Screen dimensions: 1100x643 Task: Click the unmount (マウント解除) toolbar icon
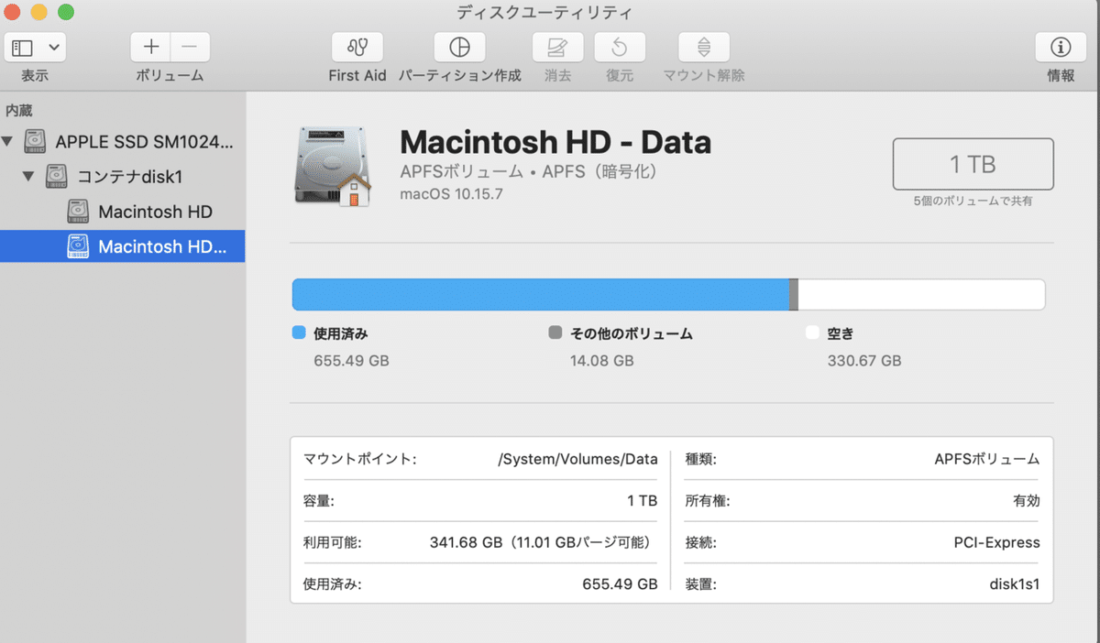(x=704, y=47)
